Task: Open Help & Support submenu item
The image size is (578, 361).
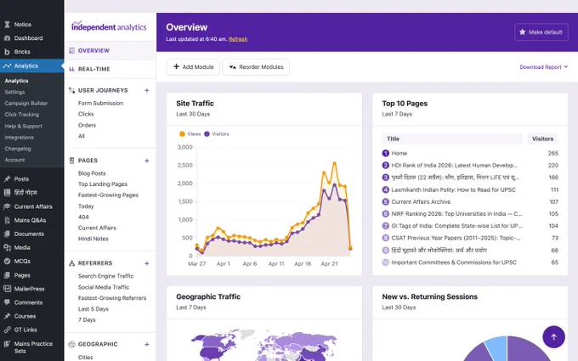Action: point(23,126)
